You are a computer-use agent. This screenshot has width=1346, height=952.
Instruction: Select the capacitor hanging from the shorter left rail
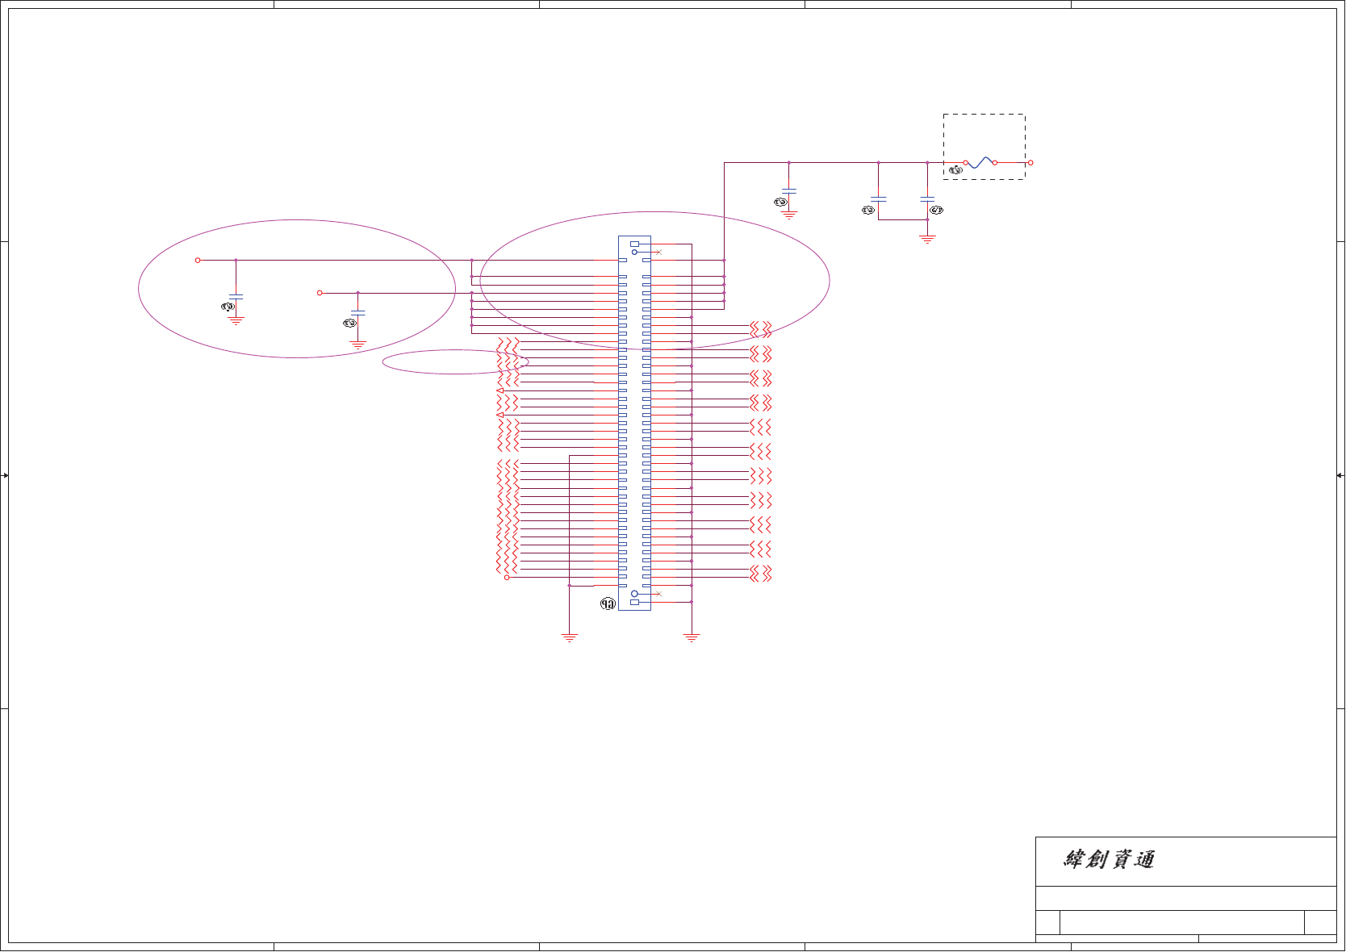tap(357, 313)
